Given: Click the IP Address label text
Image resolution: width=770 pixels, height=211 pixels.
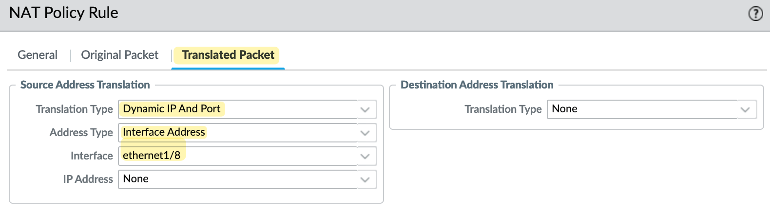Looking at the screenshot, I should 88,179.
